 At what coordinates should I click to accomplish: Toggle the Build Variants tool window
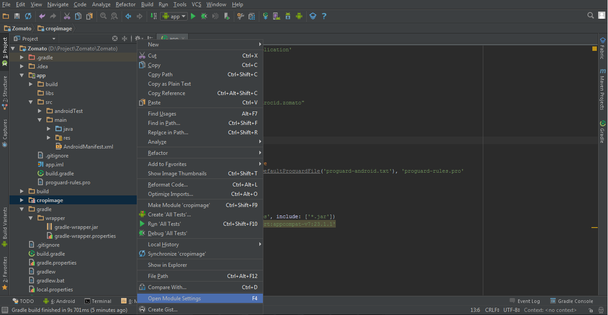4,227
